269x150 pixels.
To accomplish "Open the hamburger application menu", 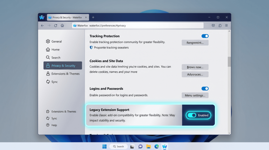I will point(226,25).
